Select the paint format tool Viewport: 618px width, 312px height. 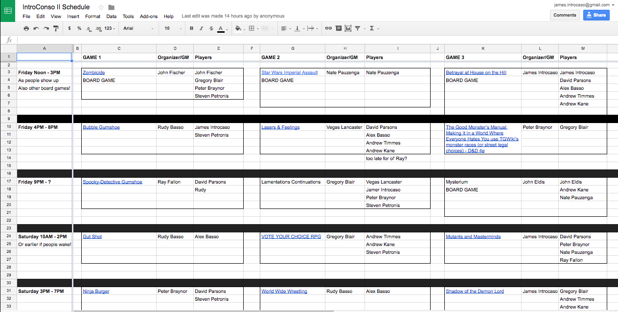point(56,29)
